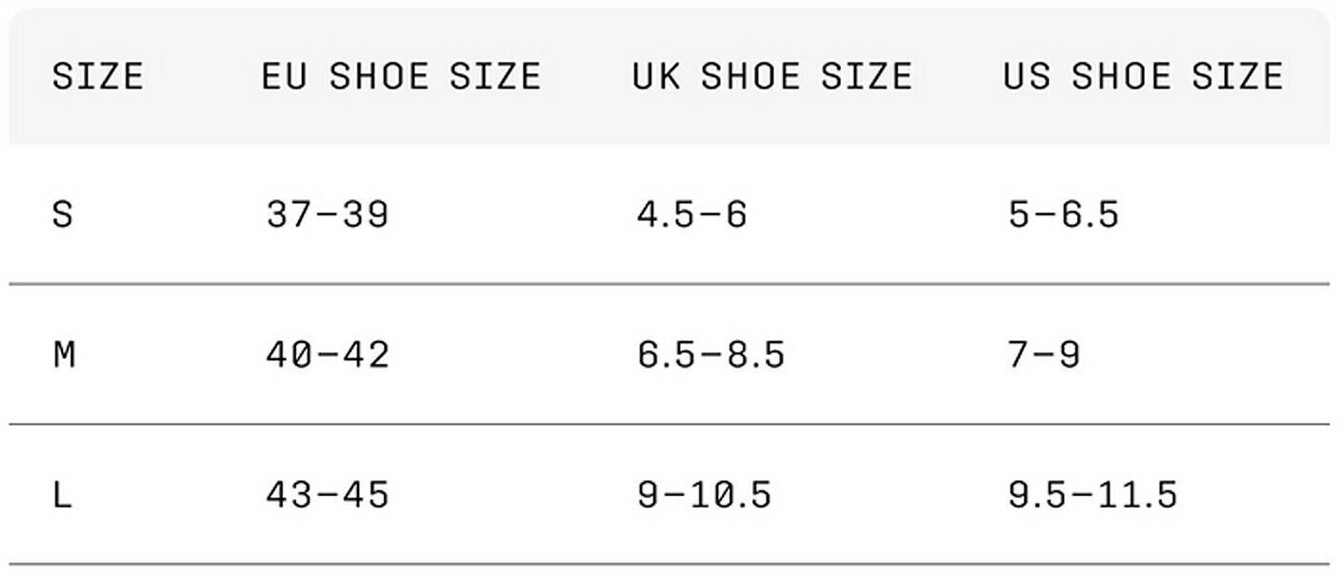Image resolution: width=1341 pixels, height=579 pixels.
Task: Click UK size 6.5–8.5 cell
Action: [x=711, y=355]
